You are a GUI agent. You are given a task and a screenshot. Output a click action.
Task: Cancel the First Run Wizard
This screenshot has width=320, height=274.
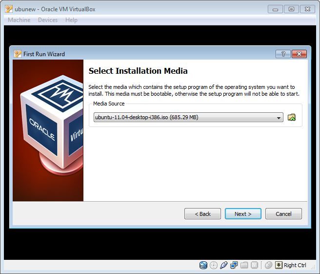click(283, 214)
